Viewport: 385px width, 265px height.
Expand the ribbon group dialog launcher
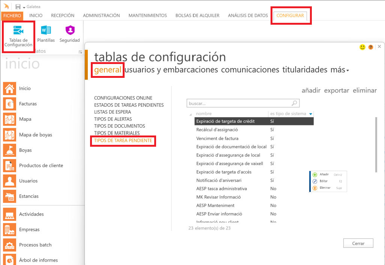pyautogui.click(x=80, y=52)
